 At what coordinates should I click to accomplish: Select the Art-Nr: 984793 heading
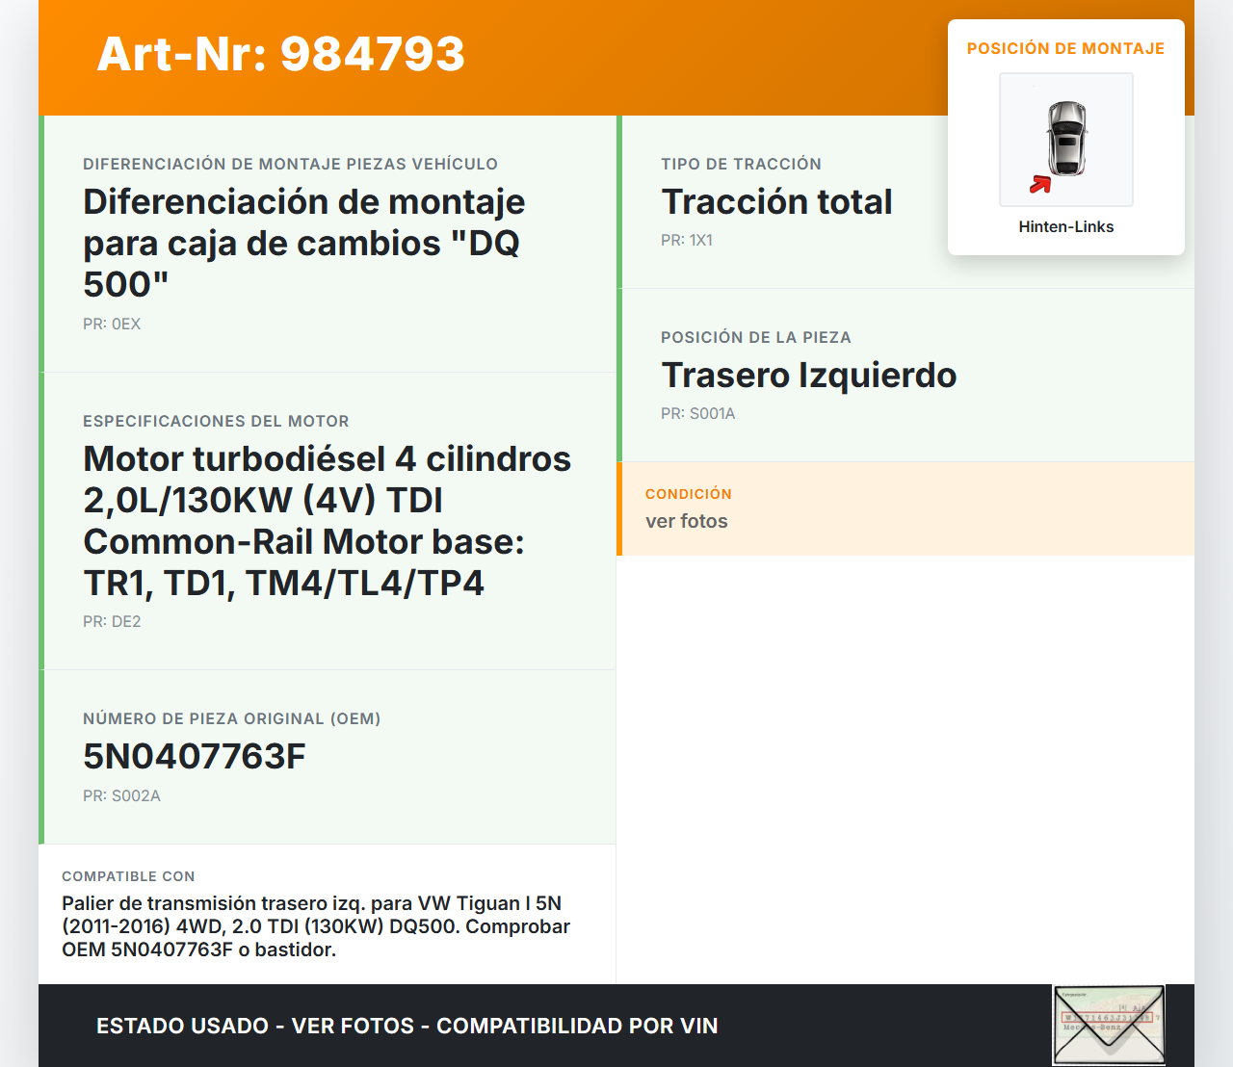pyautogui.click(x=281, y=54)
